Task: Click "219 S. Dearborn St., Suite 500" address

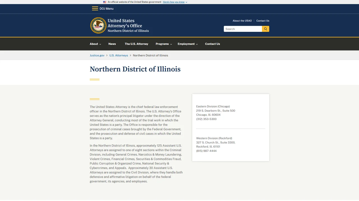Action: [216, 111]
